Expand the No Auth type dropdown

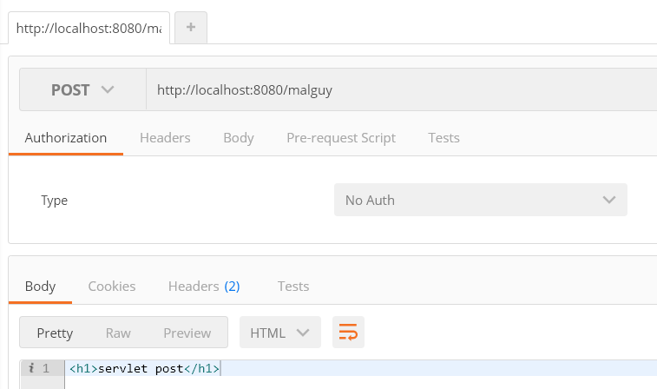click(x=480, y=200)
